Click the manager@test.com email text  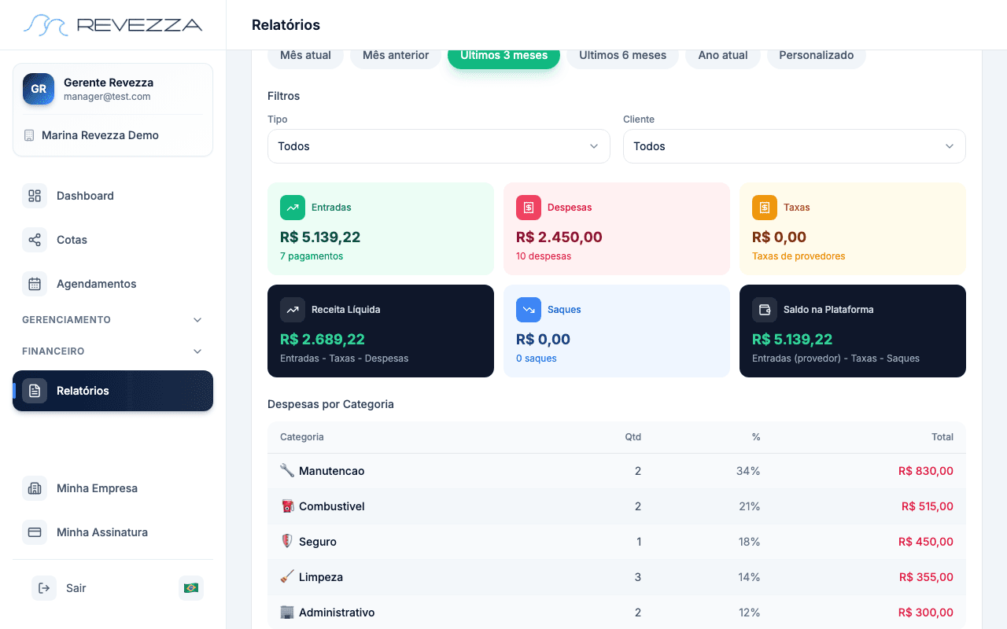(x=107, y=97)
